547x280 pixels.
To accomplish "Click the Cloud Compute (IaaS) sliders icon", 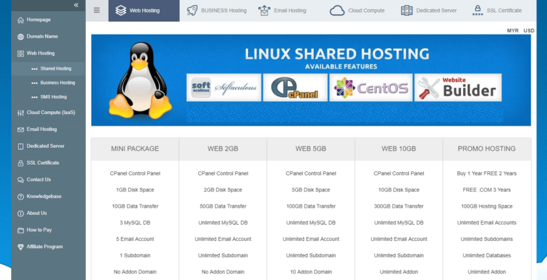I will click(21, 113).
